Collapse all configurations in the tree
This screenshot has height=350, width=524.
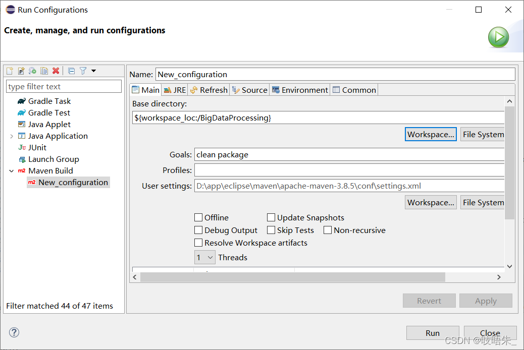tap(72, 71)
